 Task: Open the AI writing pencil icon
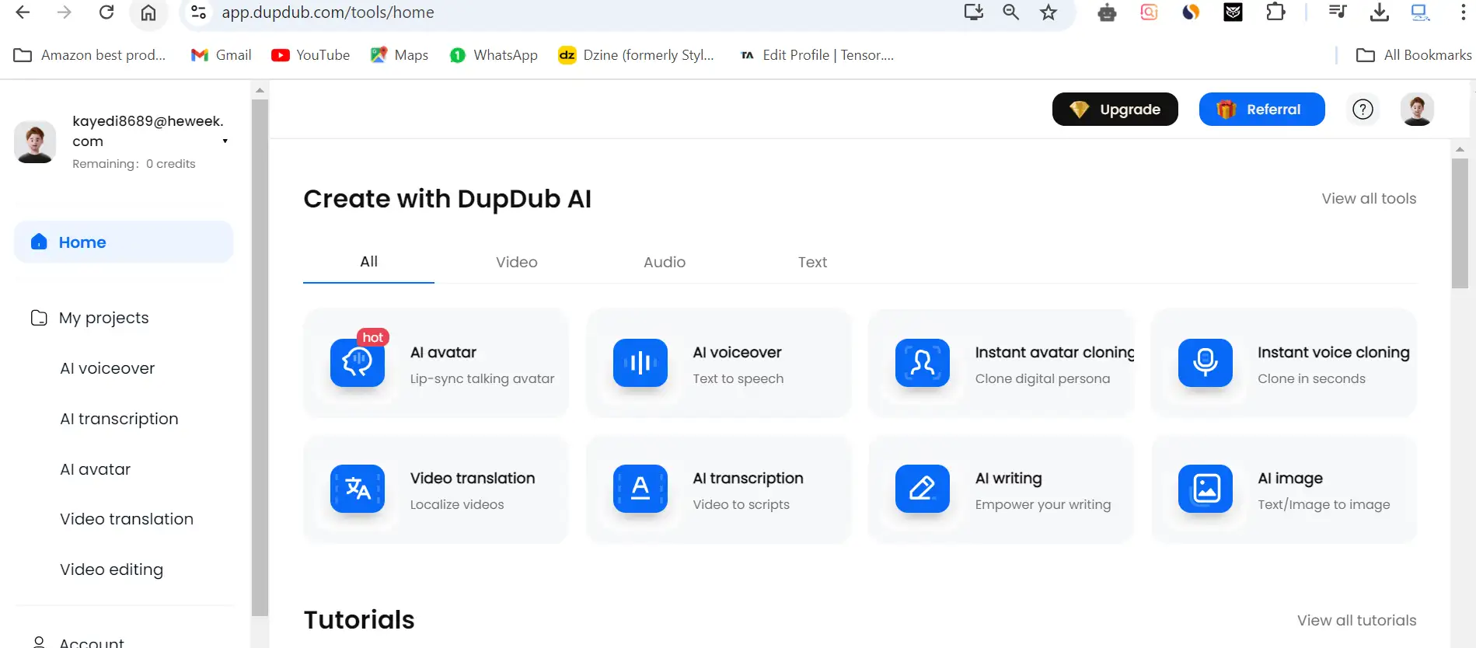point(922,489)
